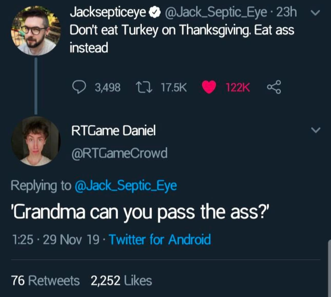Click the share icon on Jacksepticeye's tweet
The width and height of the screenshot is (331, 297).
[x=274, y=87]
